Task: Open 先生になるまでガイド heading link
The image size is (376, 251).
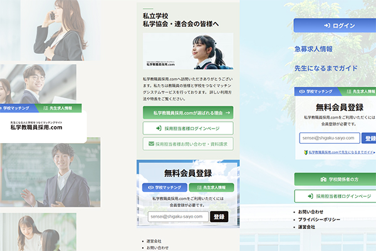Action: point(326,68)
